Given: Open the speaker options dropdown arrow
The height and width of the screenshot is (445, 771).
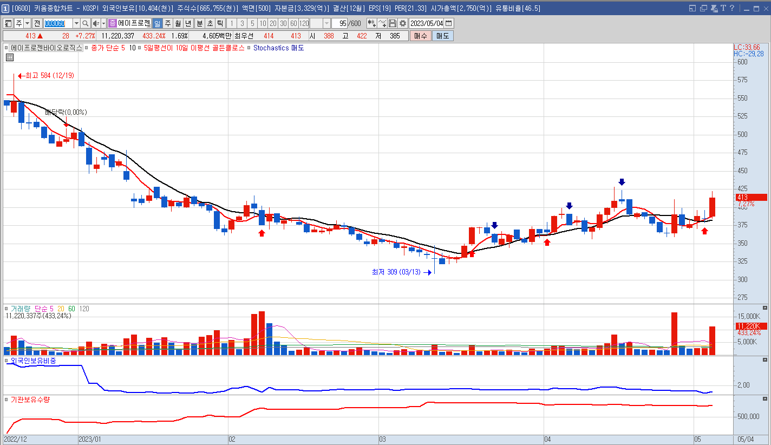Looking at the screenshot, I should coord(103,23).
